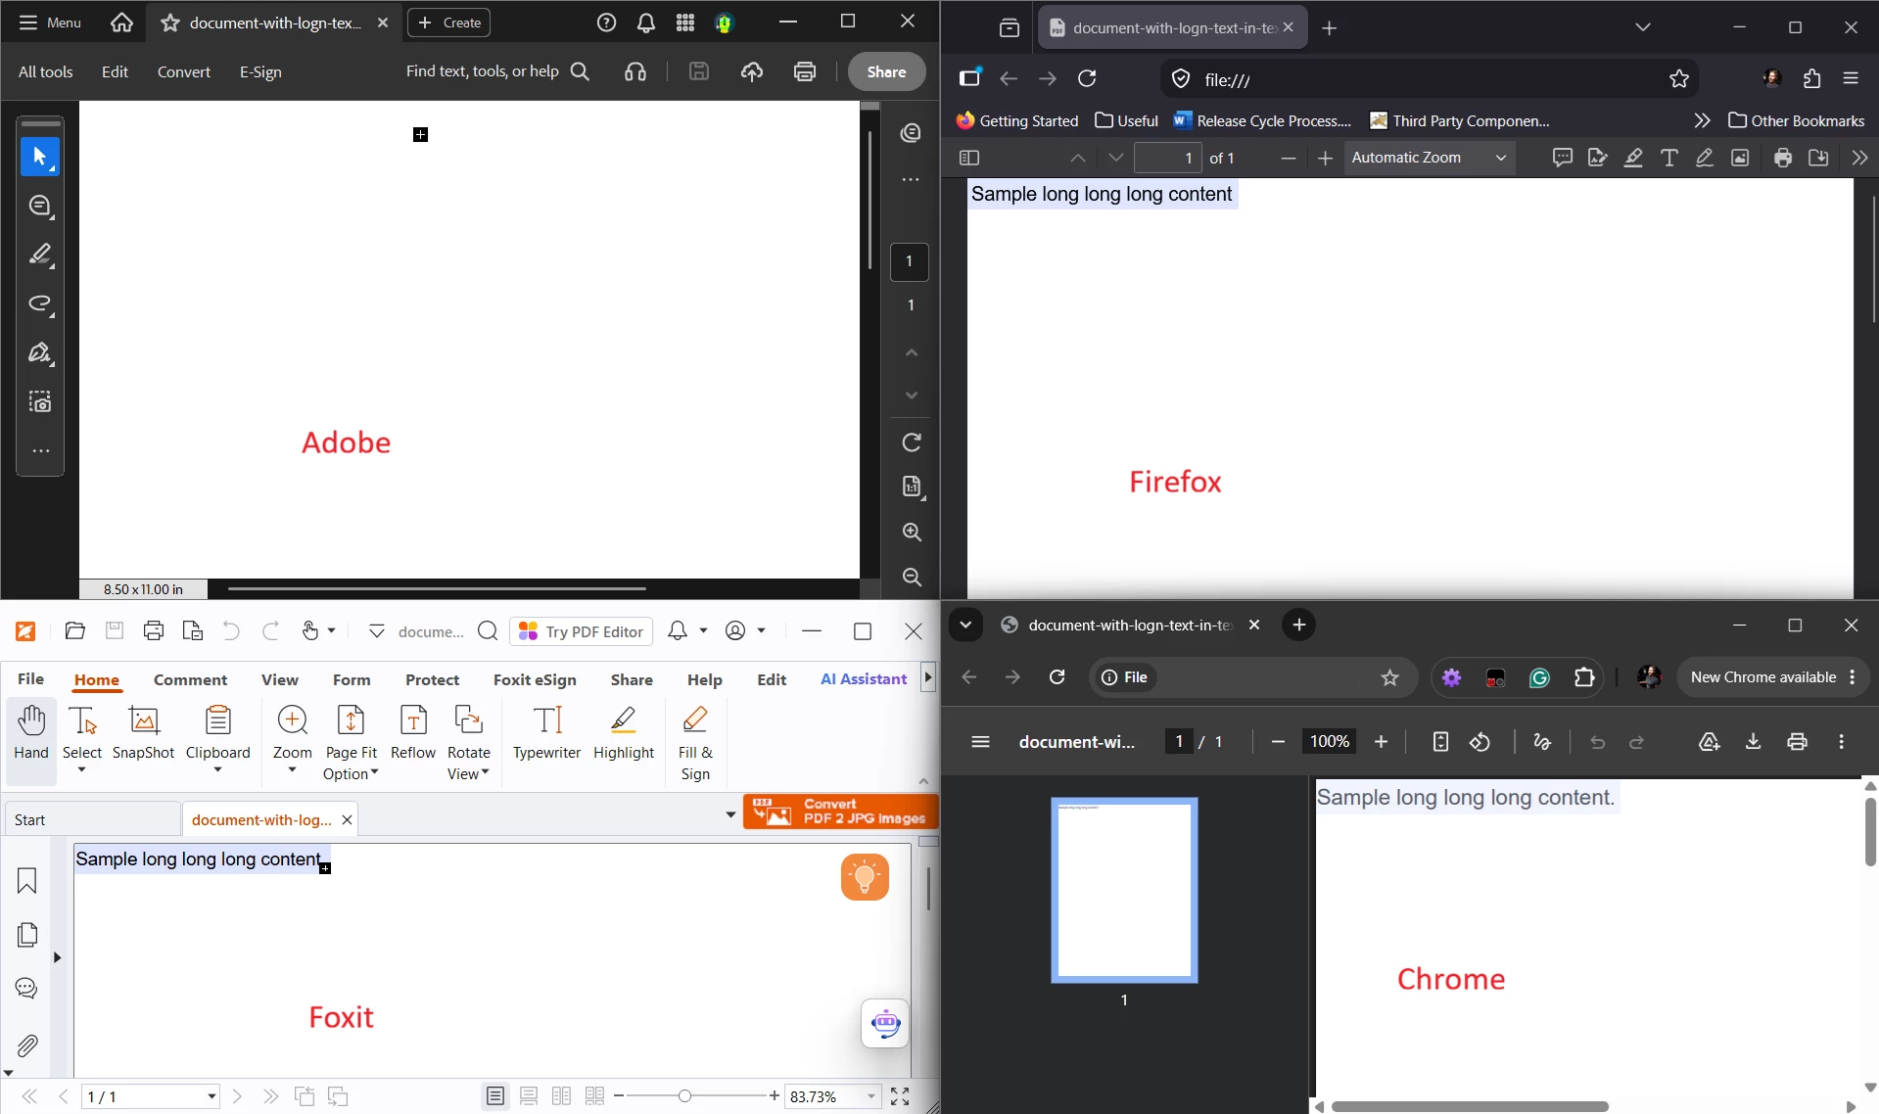Pick the freehand draw loop tool in Adobe
The image size is (1879, 1114).
click(40, 303)
